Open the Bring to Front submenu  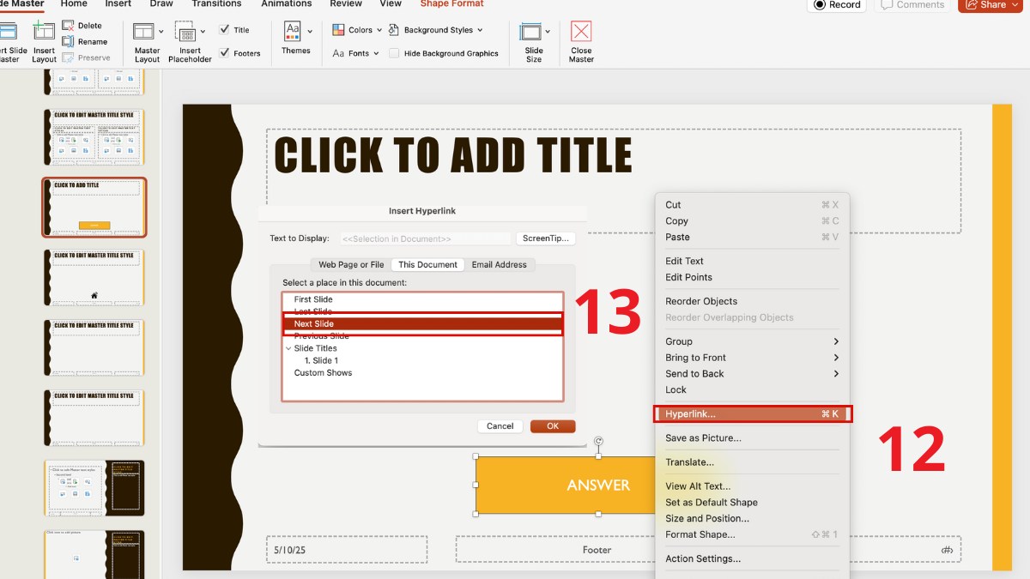751,358
